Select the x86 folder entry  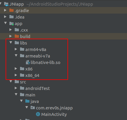26,69
